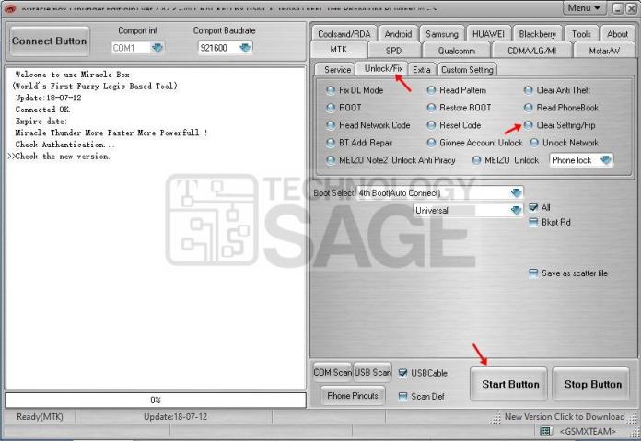Click New Version Click to Download link
Screen dimensions: 641x441
coord(565,417)
